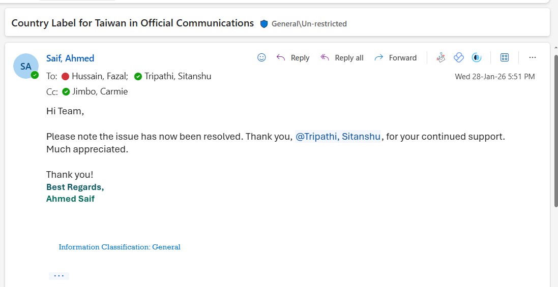Open the Apps grid icon

pos(504,57)
